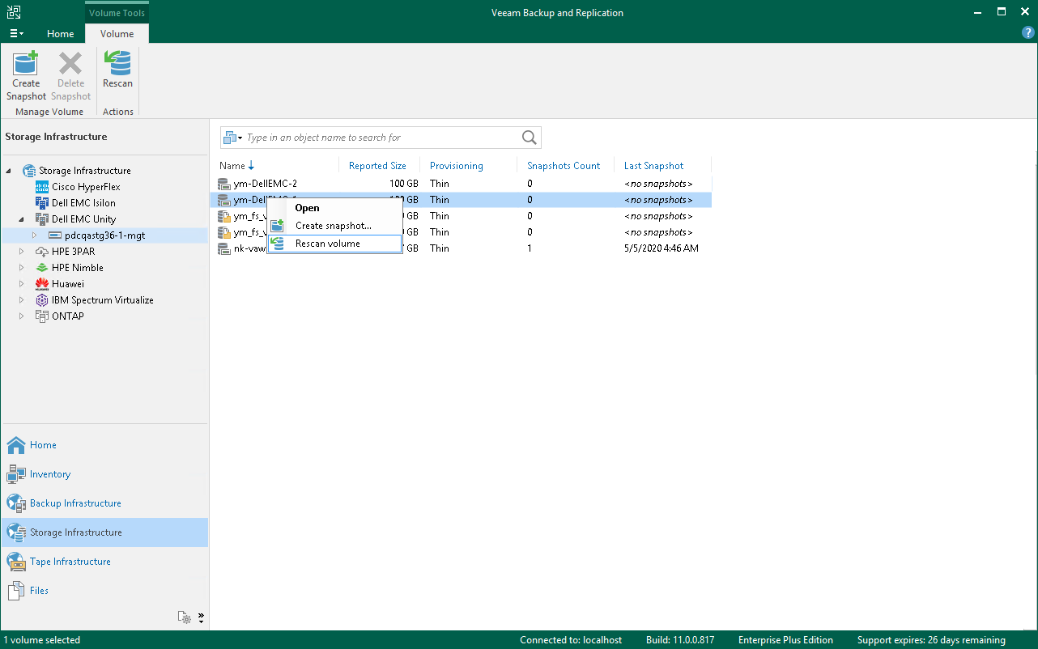Viewport: 1038px width, 649px height.
Task: Expand the HPE 3PAR node
Action: 22,252
